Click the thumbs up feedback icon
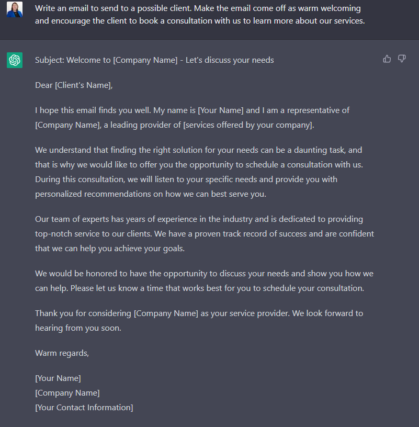Image resolution: width=419 pixels, height=427 pixels. pos(387,59)
